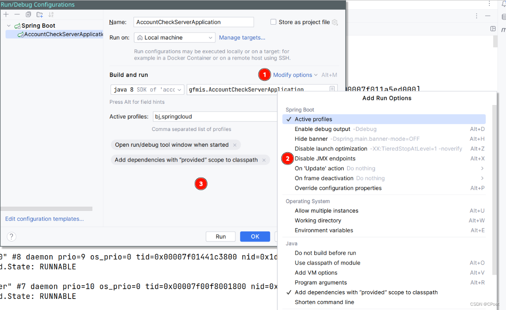Select Disable JMX endpoints option
Viewport: 506px width, 310px height.
pos(384,158)
